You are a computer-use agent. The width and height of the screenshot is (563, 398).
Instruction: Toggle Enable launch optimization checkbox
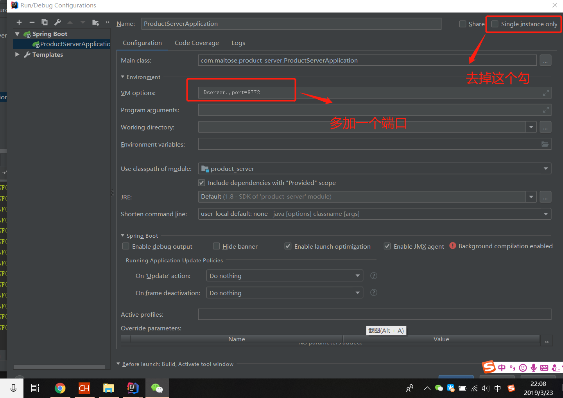point(288,246)
